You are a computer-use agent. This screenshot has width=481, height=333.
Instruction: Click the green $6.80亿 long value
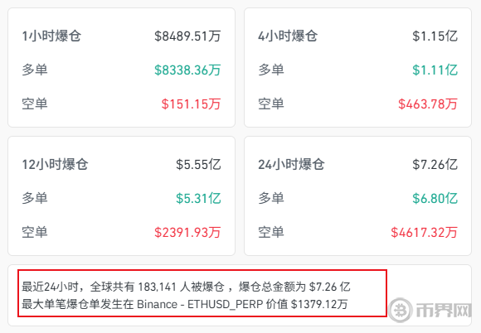[435, 198]
